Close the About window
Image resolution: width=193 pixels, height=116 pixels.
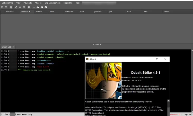(x=165, y=59)
